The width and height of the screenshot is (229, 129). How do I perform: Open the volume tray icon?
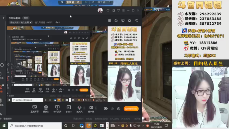[139, 126]
